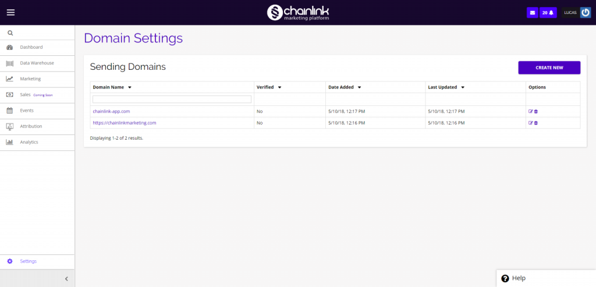Click Date Added '5/10/18, 12:16 PM' cell
Screen dimensions: 596x287
coord(347,123)
